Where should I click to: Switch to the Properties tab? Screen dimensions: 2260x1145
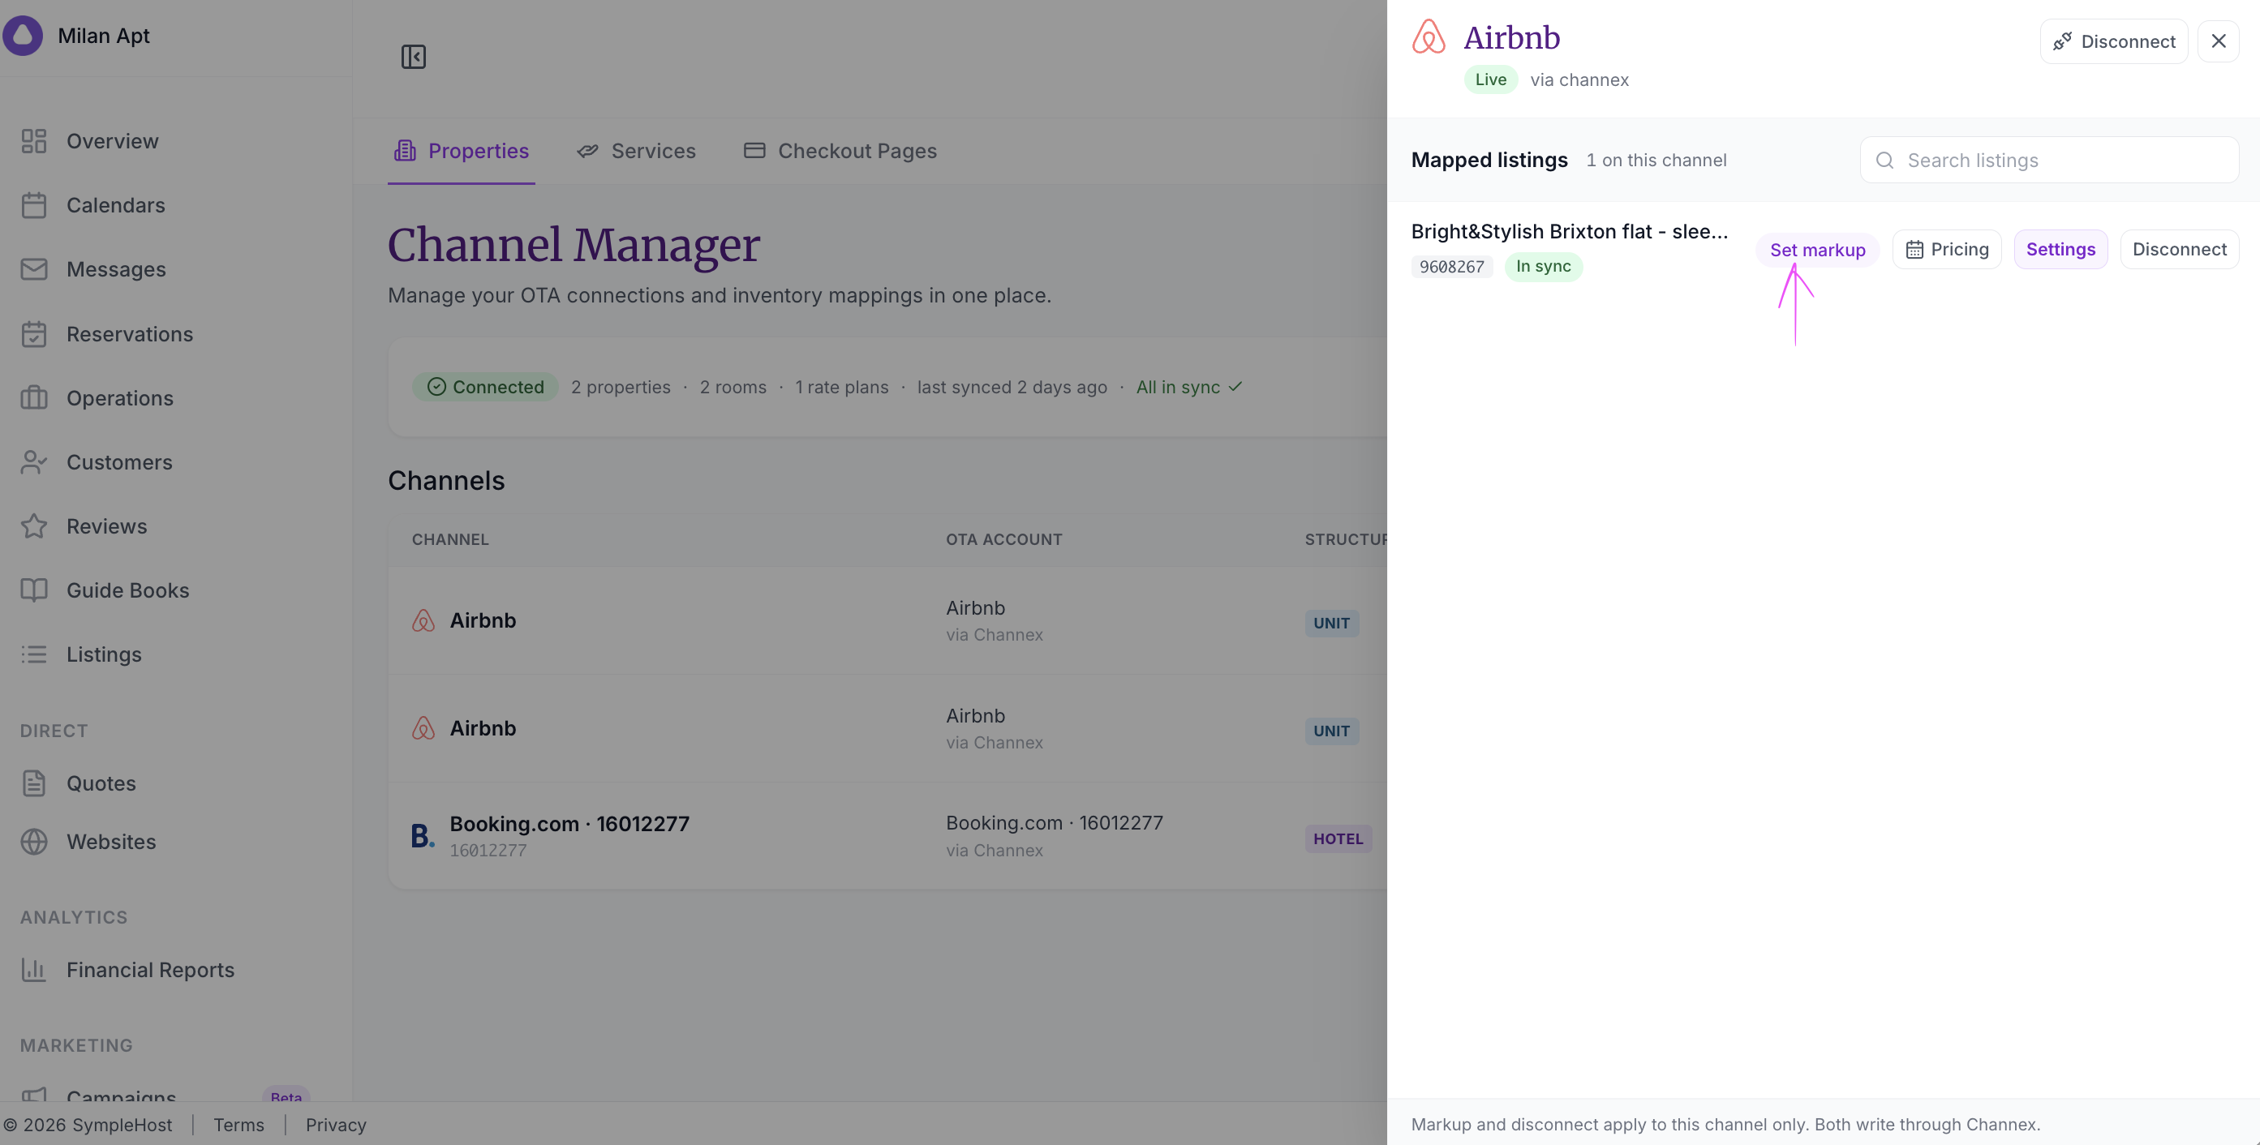462,151
